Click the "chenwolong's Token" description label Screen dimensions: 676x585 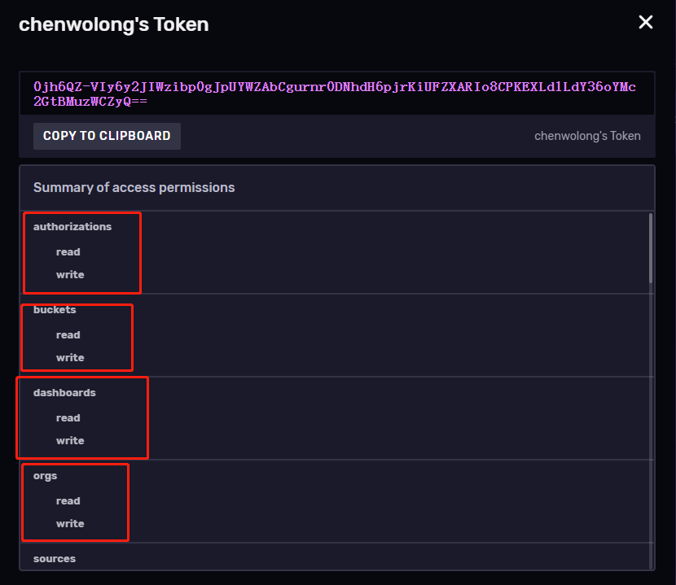pyautogui.click(x=587, y=136)
